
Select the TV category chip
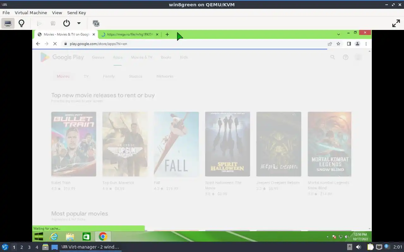click(86, 76)
